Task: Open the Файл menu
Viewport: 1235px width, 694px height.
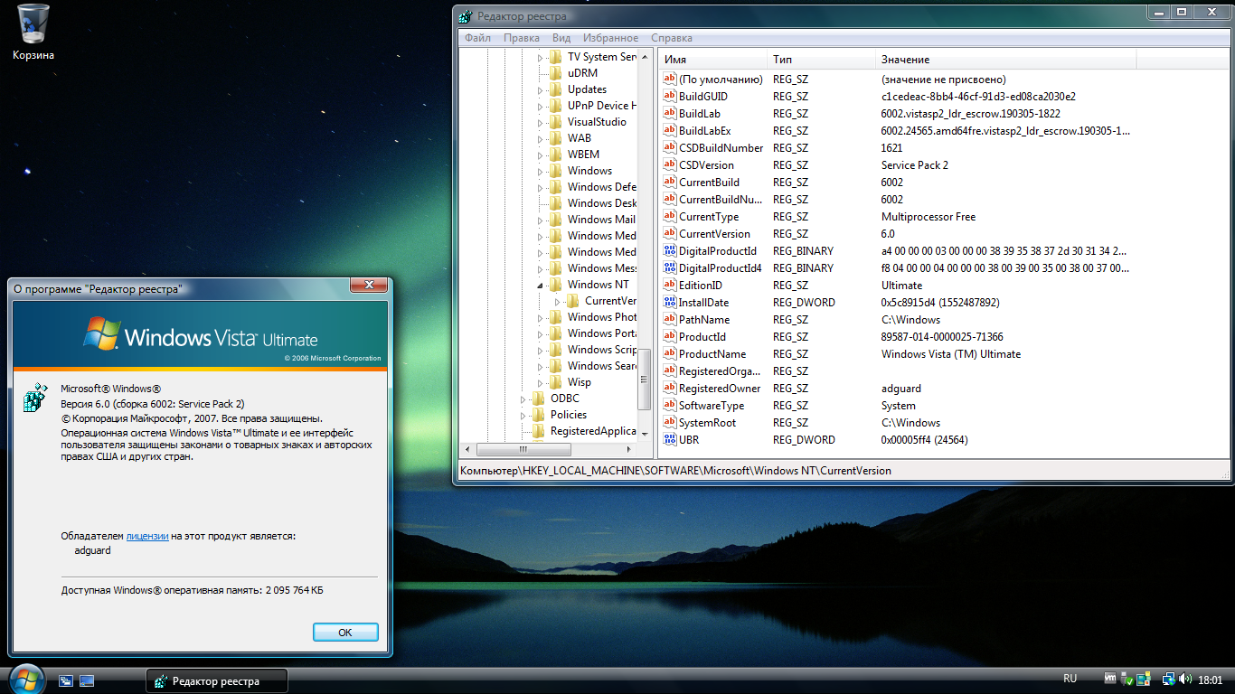Action: 477,38
